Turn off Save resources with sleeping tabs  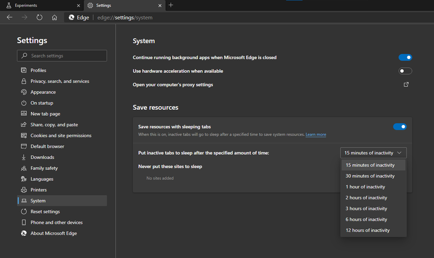pyautogui.click(x=400, y=127)
